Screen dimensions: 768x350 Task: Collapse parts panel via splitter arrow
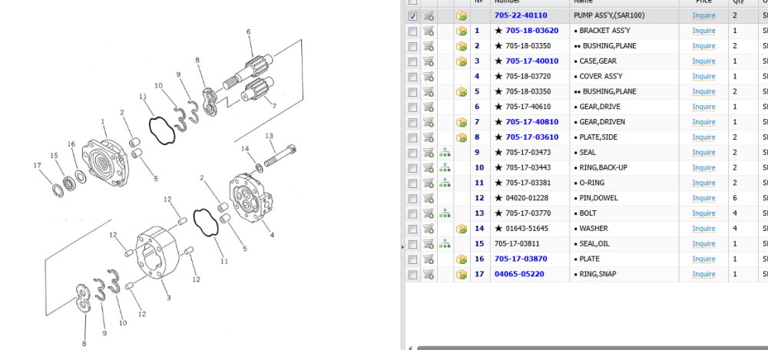pyautogui.click(x=402, y=247)
